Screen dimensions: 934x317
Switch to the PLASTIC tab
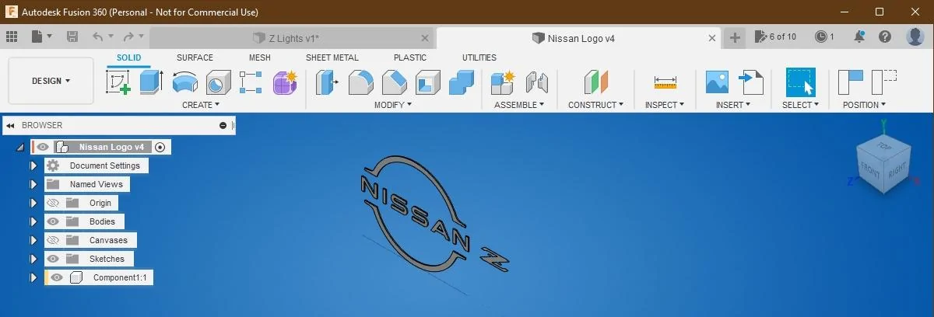pos(410,57)
